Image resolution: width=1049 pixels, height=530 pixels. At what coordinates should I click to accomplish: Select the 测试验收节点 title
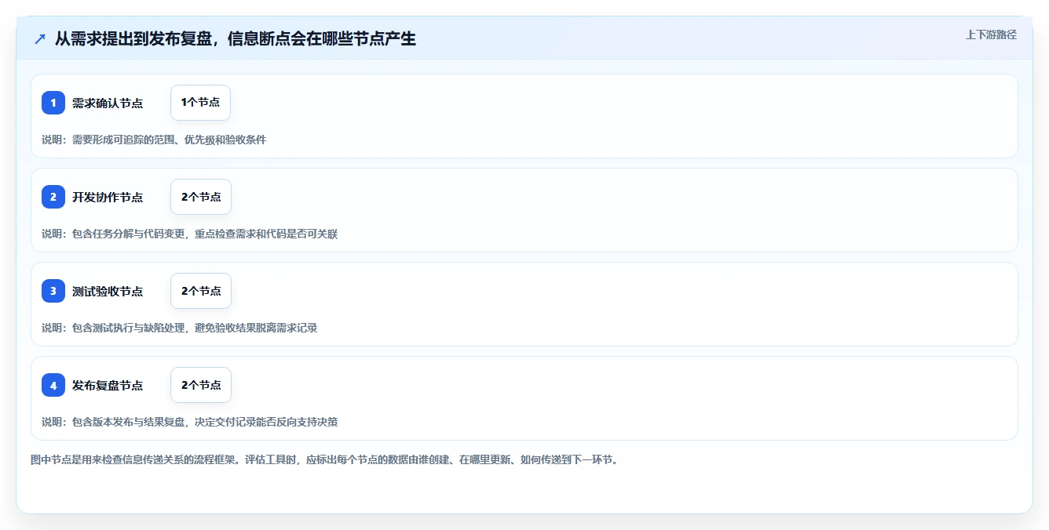coord(108,291)
